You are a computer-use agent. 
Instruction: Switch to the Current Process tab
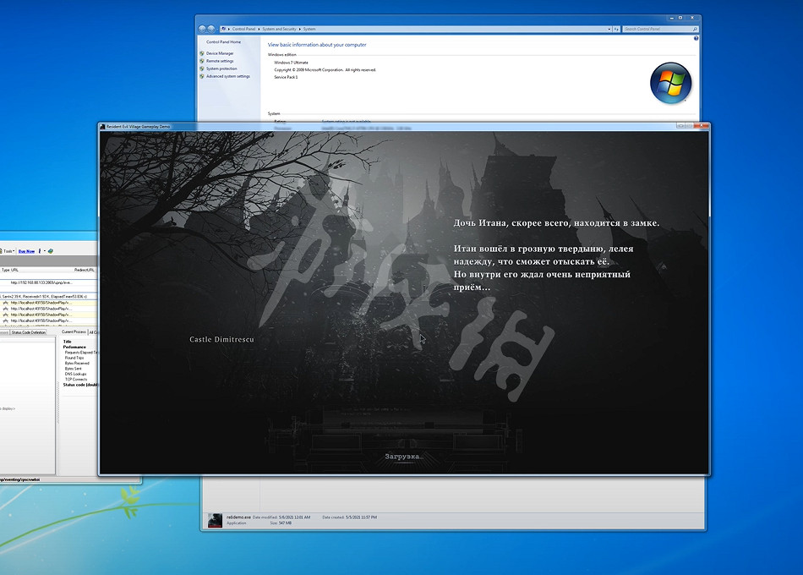pyautogui.click(x=74, y=331)
